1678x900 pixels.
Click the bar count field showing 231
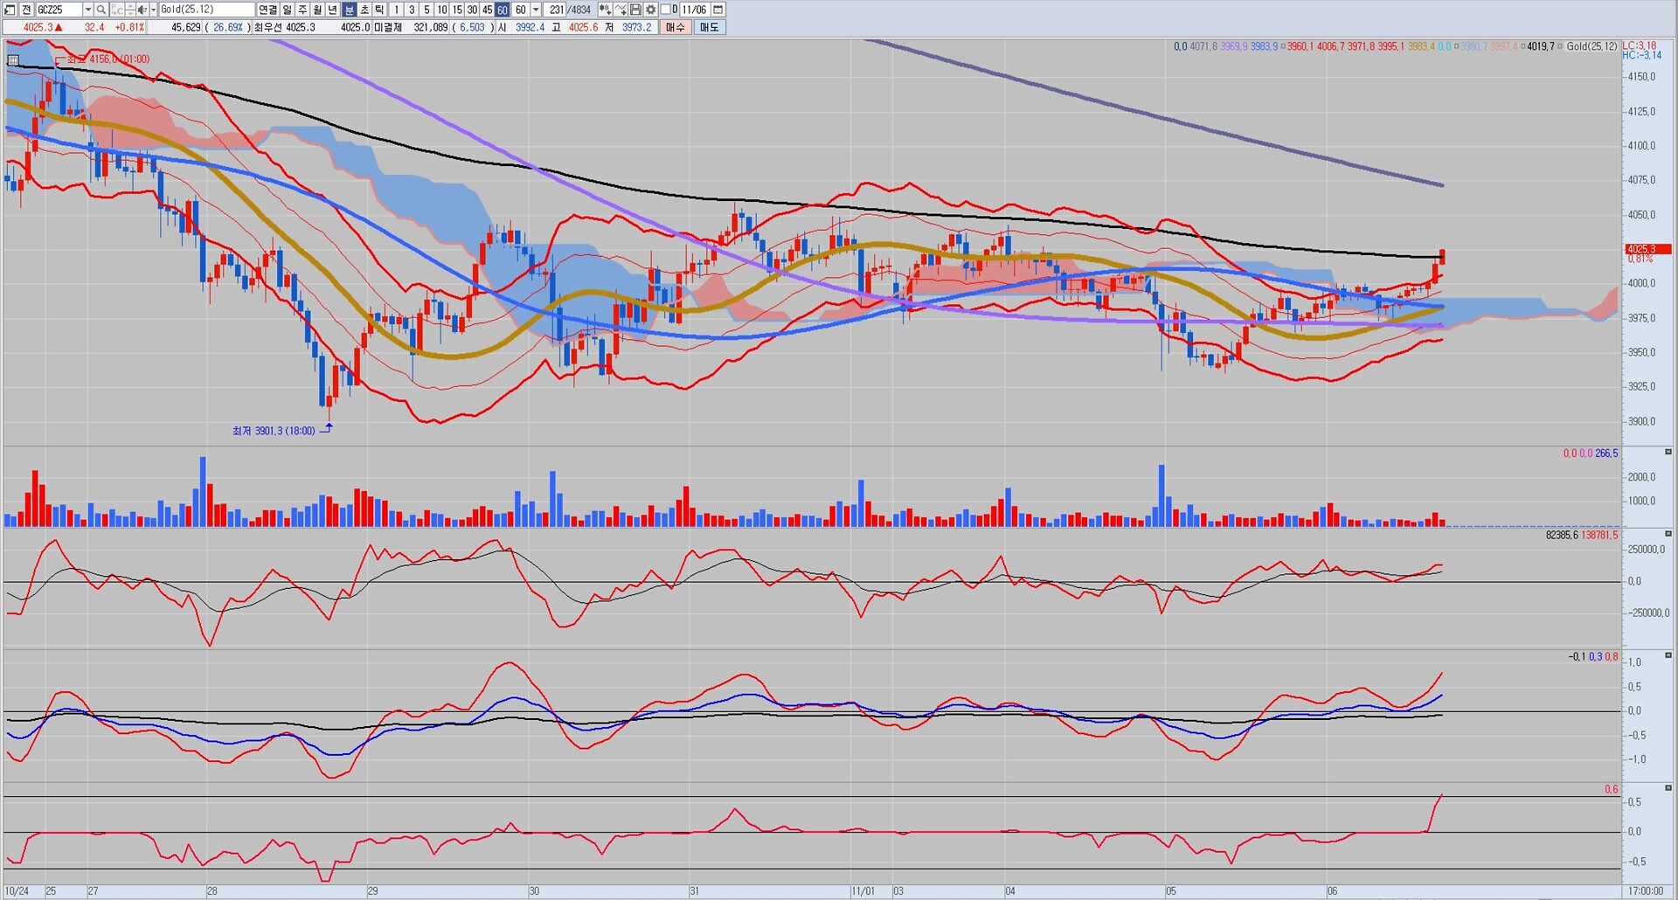click(556, 10)
